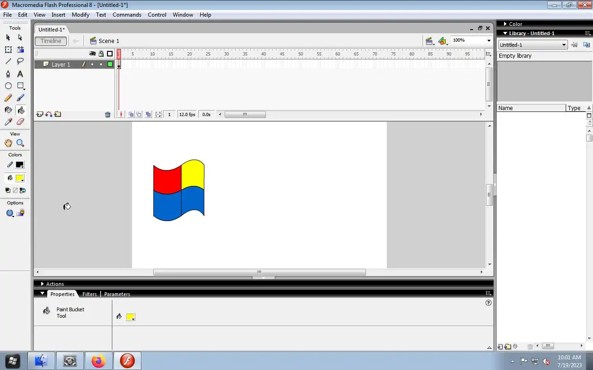Collapse the Properties panel triangle
Screen dimensions: 593x370
click(x=42, y=294)
